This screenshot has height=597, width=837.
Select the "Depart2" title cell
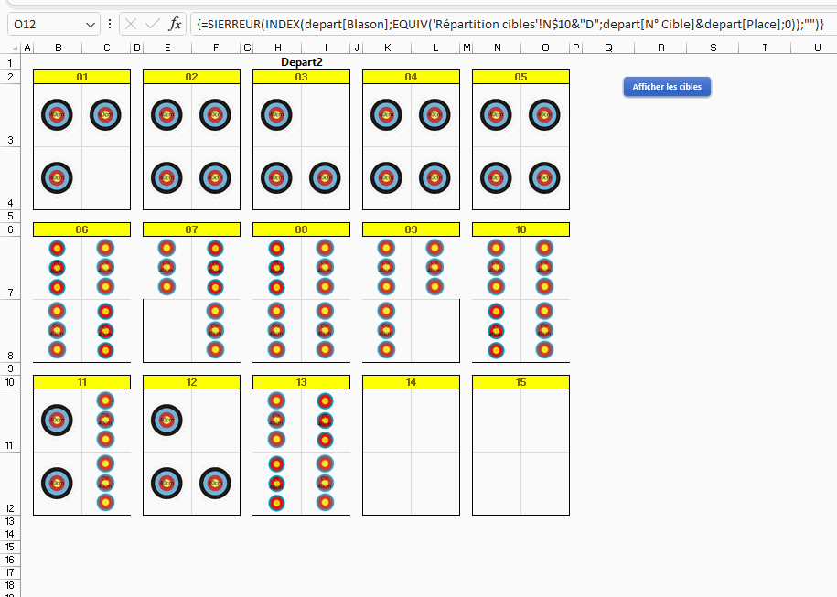tap(301, 62)
